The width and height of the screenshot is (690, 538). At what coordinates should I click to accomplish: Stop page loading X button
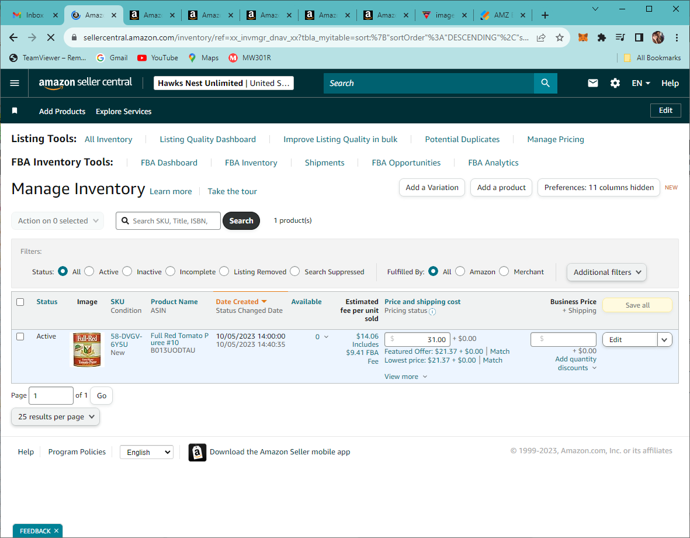[x=51, y=37]
